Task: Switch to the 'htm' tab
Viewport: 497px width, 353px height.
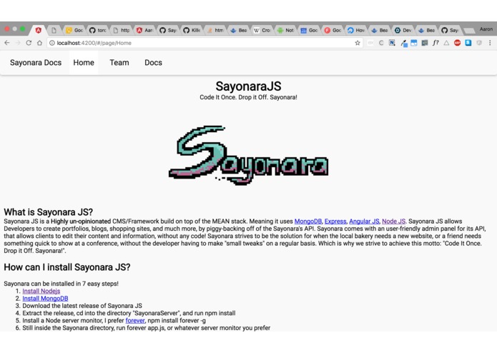Action: [x=216, y=30]
